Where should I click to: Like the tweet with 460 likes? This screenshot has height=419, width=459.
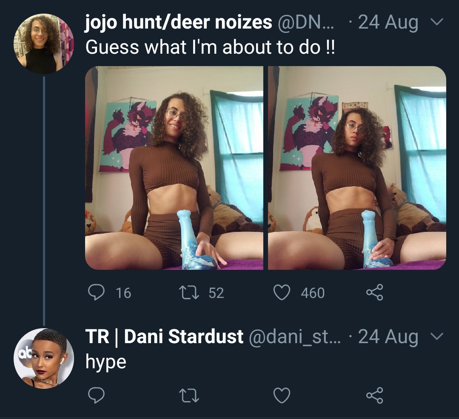pos(282,292)
